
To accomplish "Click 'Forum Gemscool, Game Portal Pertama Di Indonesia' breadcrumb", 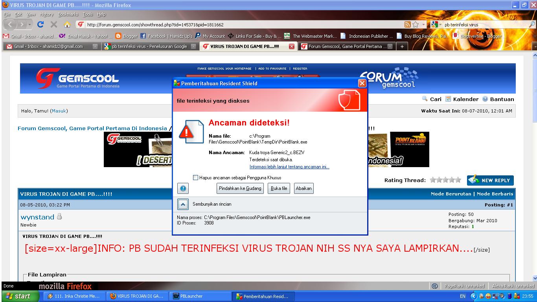I will point(92,128).
